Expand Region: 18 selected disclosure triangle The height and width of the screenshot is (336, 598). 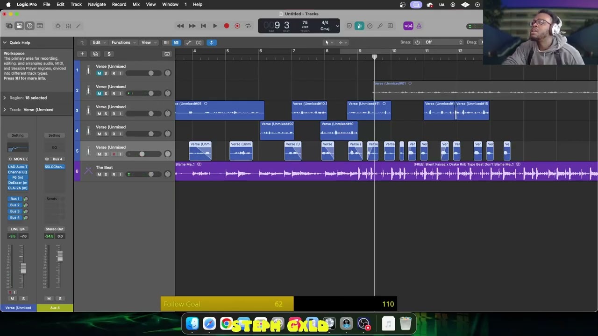click(5, 98)
